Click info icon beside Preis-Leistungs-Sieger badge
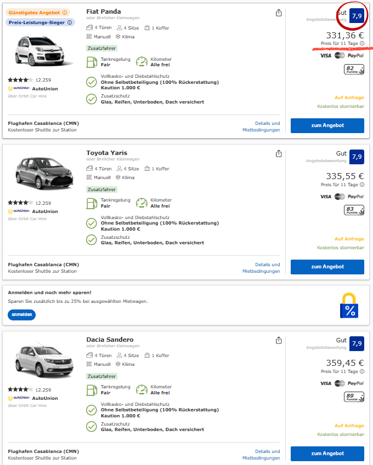 (70, 22)
